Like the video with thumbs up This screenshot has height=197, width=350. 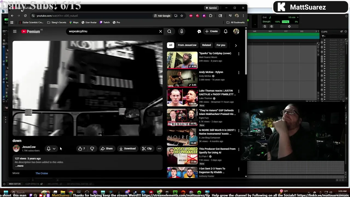(81, 149)
